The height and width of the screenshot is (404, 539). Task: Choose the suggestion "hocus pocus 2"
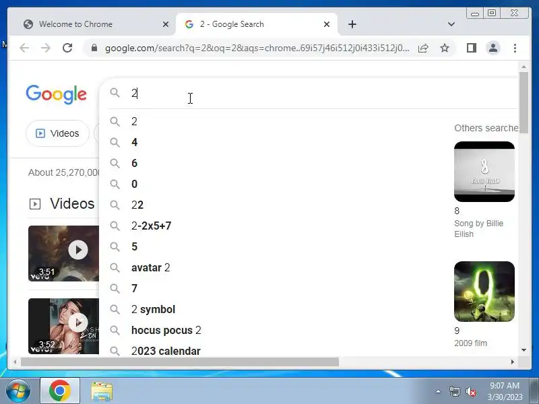(309, 331)
